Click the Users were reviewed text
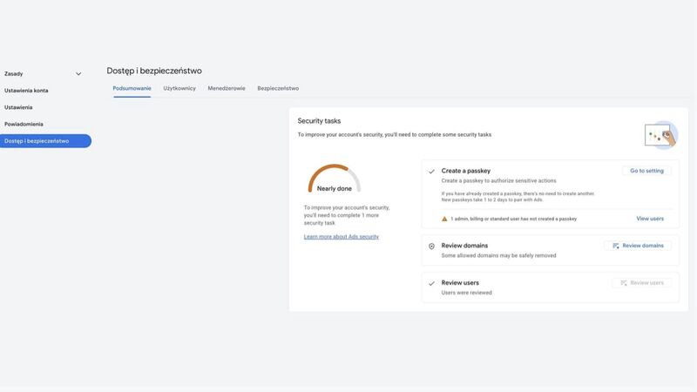Viewport: 697px width, 392px height. (466, 293)
